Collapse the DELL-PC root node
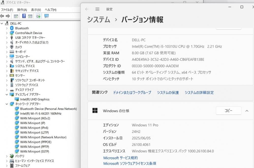Viewport: 254px width, 168px height. coord(2,23)
